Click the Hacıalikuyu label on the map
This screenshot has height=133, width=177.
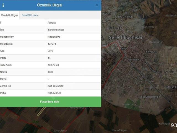(119, 131)
